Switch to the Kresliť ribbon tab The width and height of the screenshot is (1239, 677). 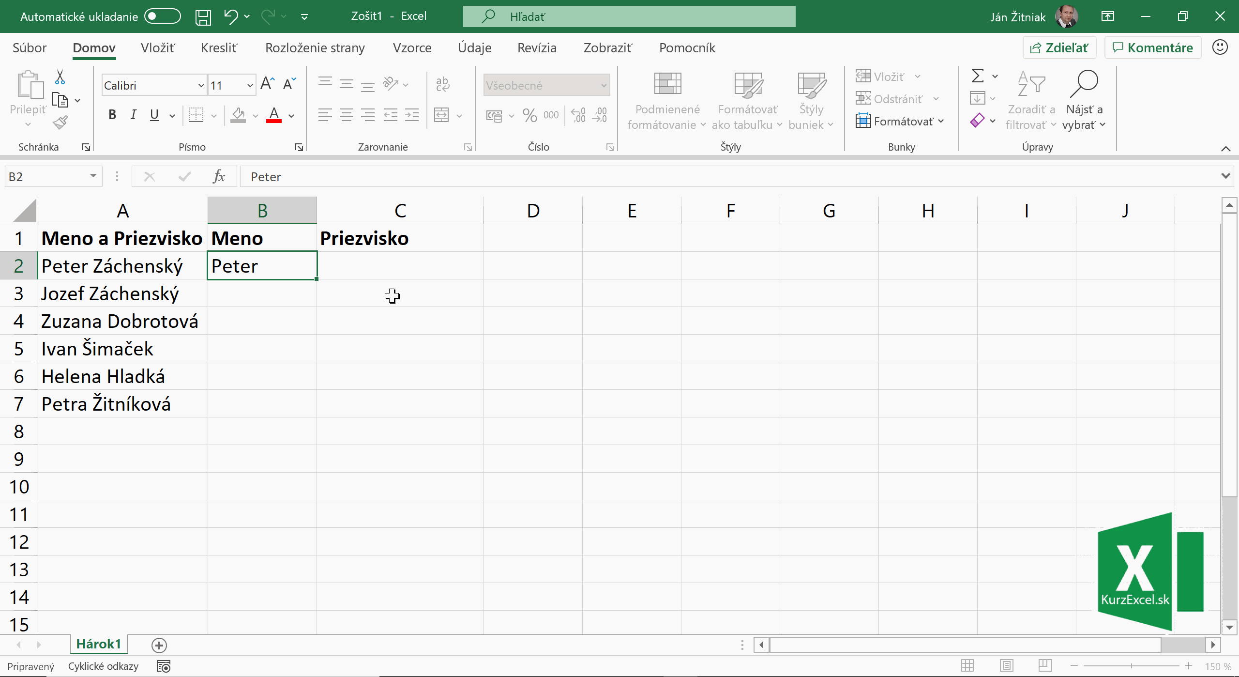tap(219, 48)
